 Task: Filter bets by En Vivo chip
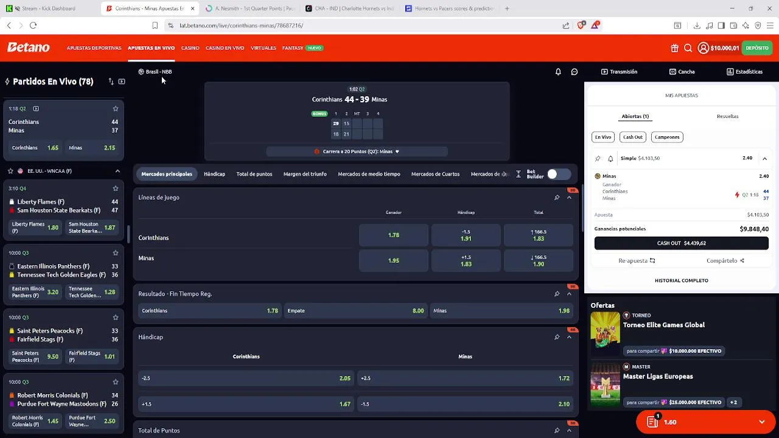point(603,137)
